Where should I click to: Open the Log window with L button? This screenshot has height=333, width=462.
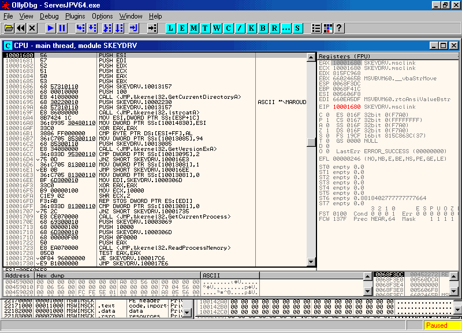tap(172, 28)
